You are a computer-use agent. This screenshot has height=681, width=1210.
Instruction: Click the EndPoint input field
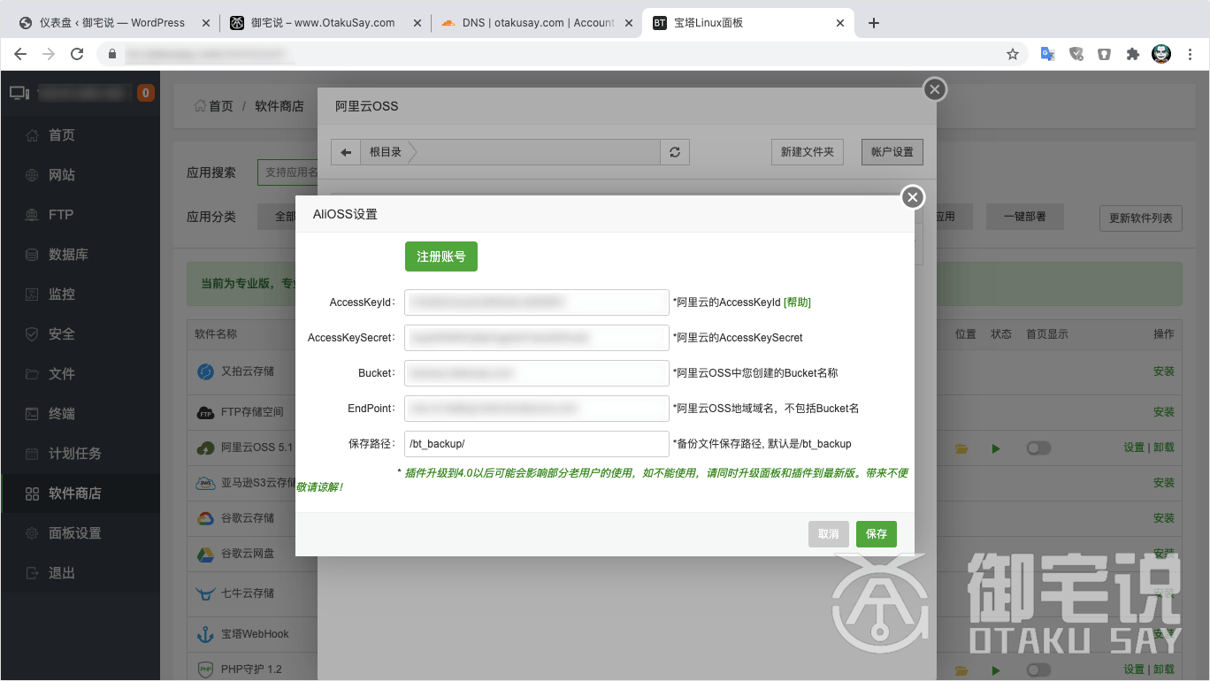coord(537,409)
